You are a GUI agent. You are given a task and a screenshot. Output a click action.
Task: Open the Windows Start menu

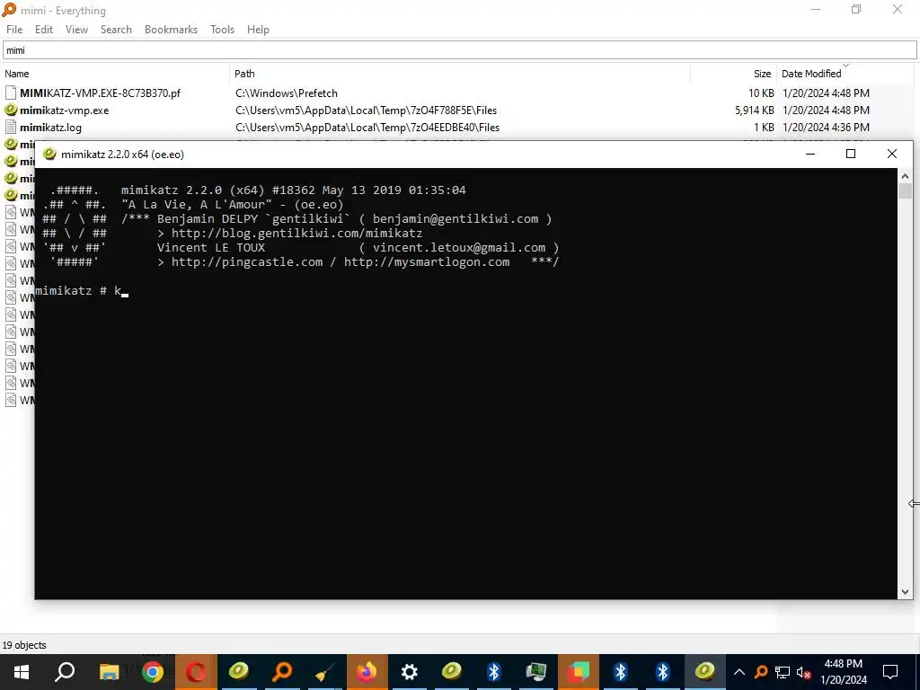click(22, 672)
